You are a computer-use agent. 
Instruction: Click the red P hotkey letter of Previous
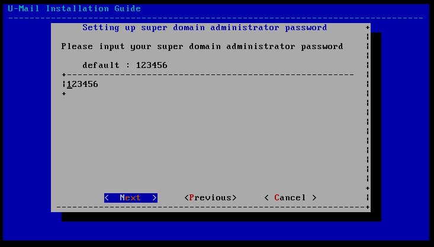(191, 198)
